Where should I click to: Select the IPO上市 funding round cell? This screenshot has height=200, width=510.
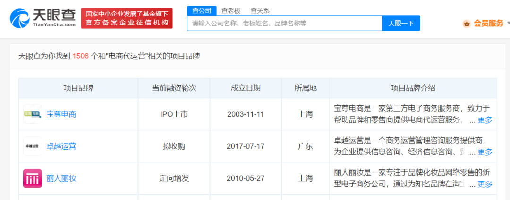[174, 114]
